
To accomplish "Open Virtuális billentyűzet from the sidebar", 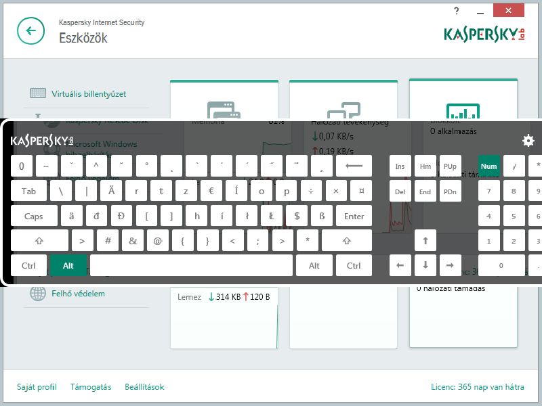I will 89,93.
